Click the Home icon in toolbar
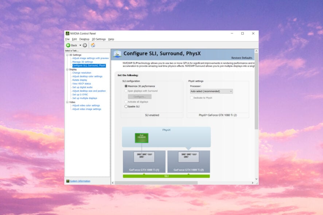Screen dimensions: 323x215 93,45
